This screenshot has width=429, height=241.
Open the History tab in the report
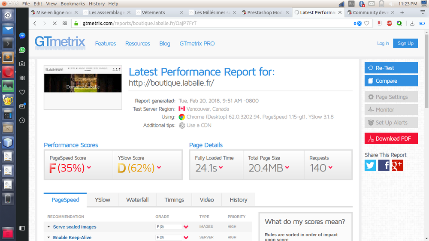238,200
